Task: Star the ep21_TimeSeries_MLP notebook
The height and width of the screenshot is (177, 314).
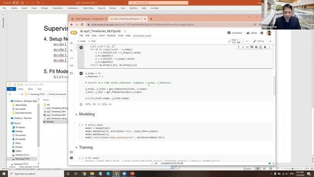Action: click(125, 31)
